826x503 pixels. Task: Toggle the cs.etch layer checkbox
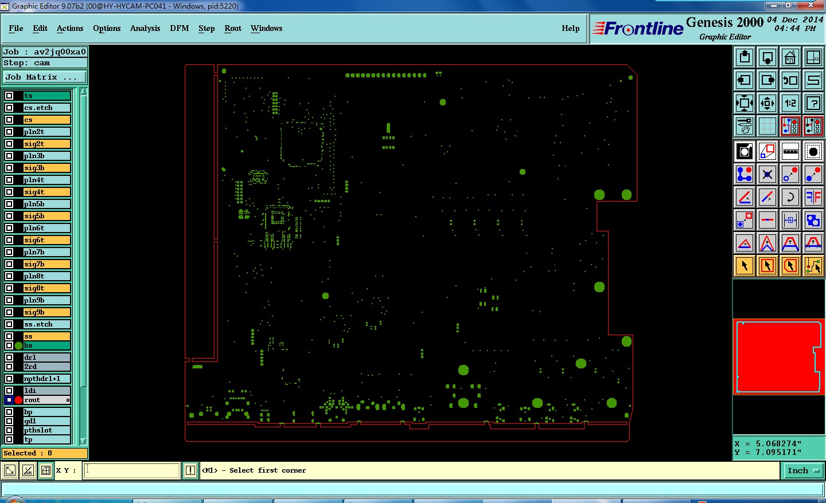(x=9, y=108)
